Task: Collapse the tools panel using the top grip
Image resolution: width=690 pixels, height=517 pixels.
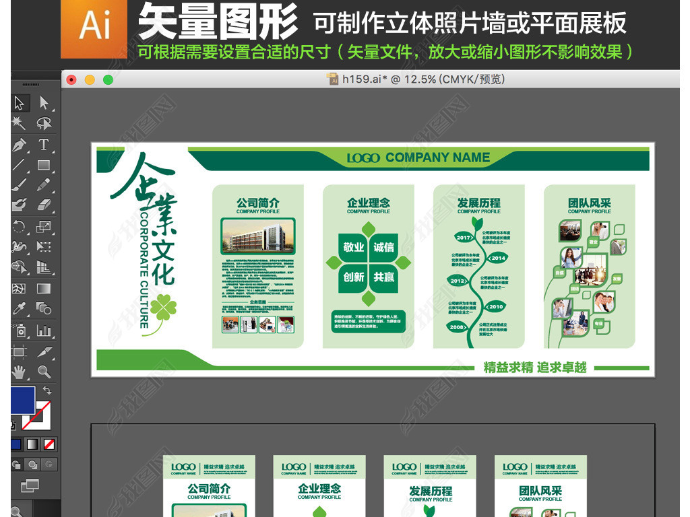Action: (30, 84)
